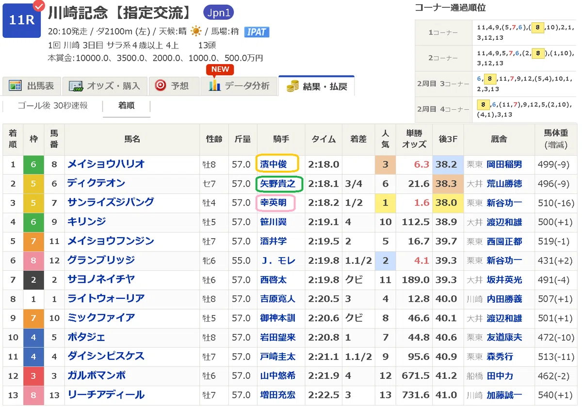The image size is (582, 407).
Task: Open horse キリンジ page
Action: [x=86, y=222]
